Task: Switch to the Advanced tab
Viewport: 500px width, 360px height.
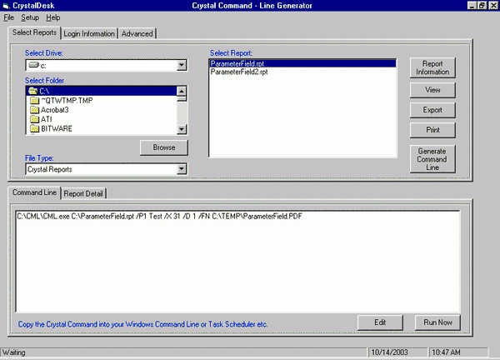Action: pyautogui.click(x=137, y=34)
